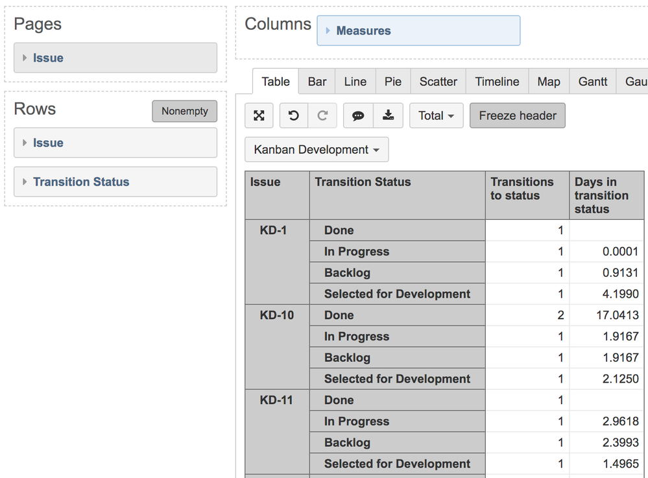Undo the last report change

[x=294, y=115]
